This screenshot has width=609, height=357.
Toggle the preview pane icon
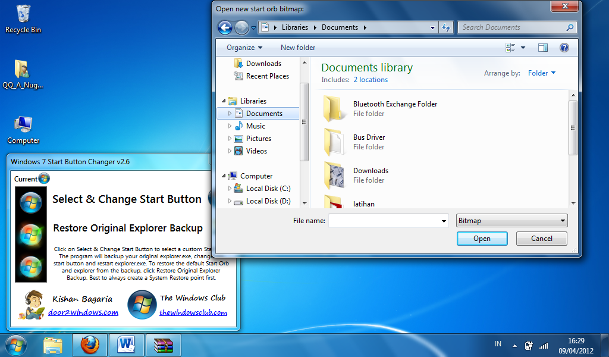click(x=543, y=48)
